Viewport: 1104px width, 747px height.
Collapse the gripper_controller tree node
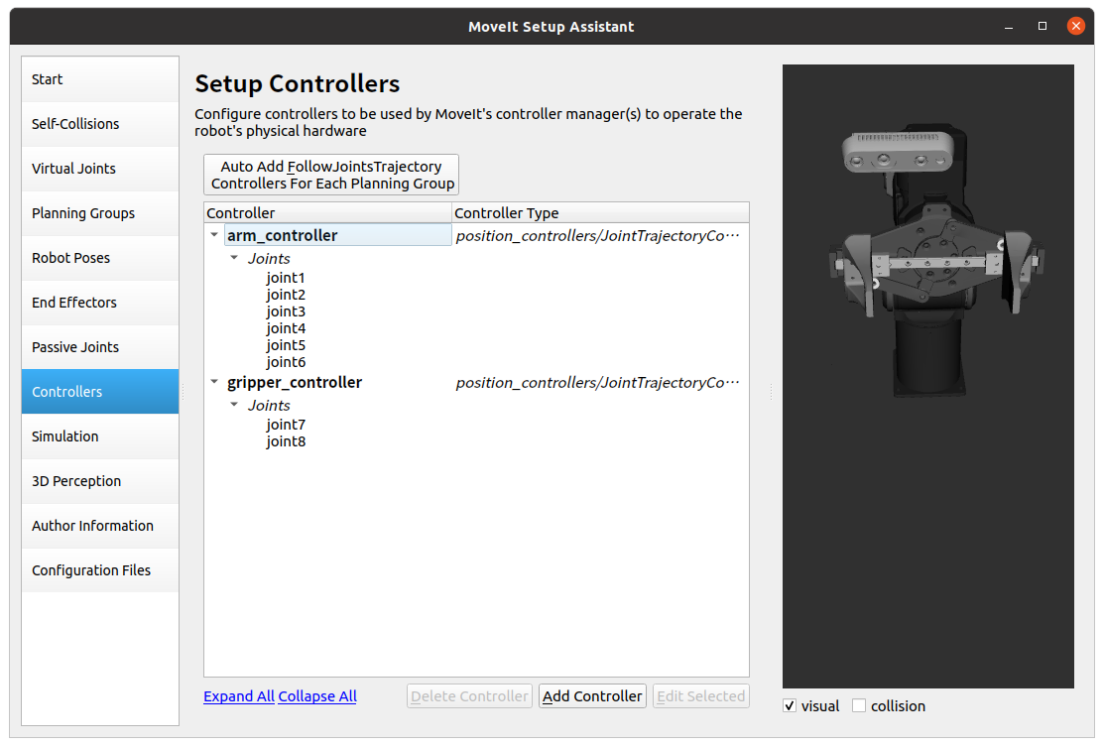[214, 382]
